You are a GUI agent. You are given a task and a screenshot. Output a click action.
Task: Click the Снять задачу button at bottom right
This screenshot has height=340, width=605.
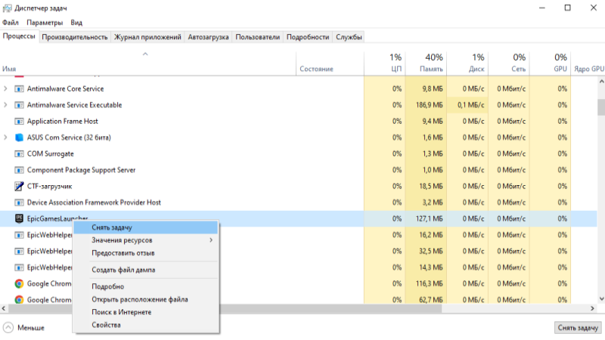[578, 328]
